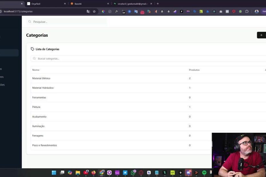The image size is (266, 177).
Task: Select the Material Elétrico category row
Action: [x=41, y=78]
